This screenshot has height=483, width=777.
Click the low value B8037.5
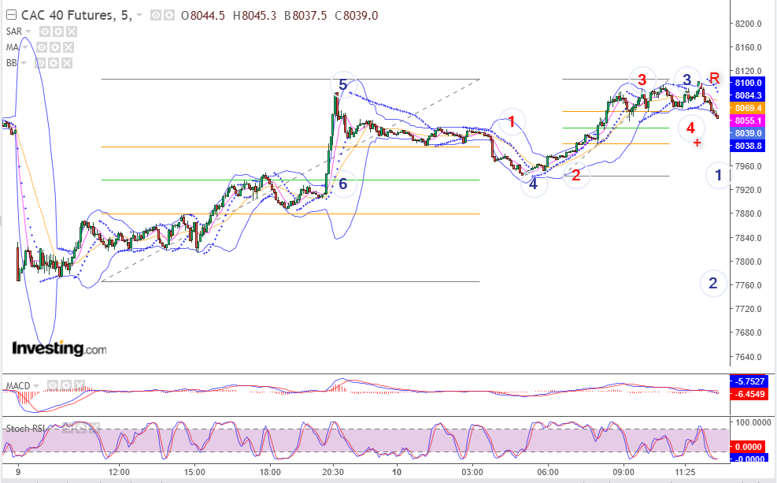click(x=305, y=16)
